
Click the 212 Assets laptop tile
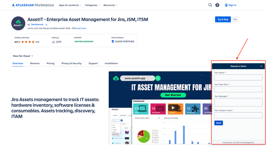[141, 109]
